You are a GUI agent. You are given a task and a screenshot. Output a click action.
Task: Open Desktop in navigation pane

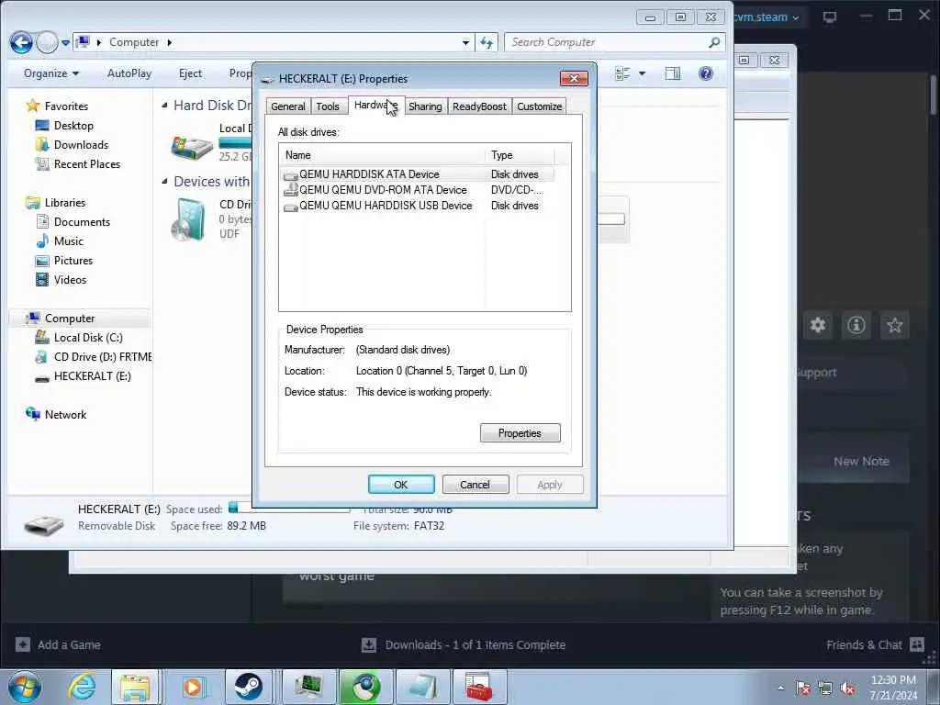[73, 125]
